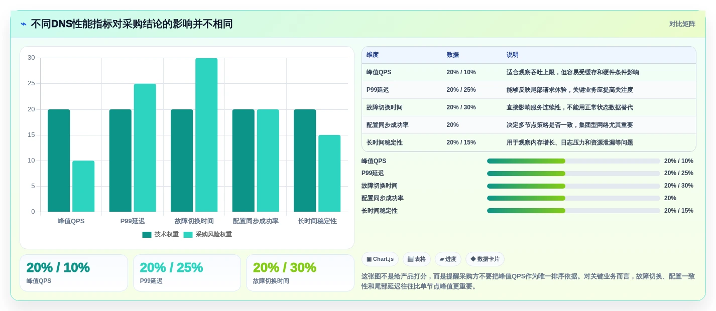Viewport: 716px width, 311px height.
Task: Click the P99延迟 table row name
Action: coord(378,90)
